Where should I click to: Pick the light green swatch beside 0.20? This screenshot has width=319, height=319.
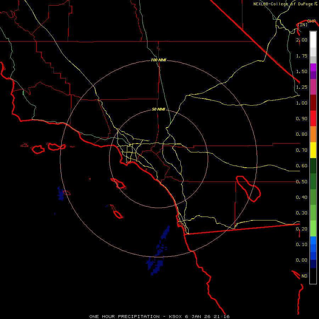point(313,229)
